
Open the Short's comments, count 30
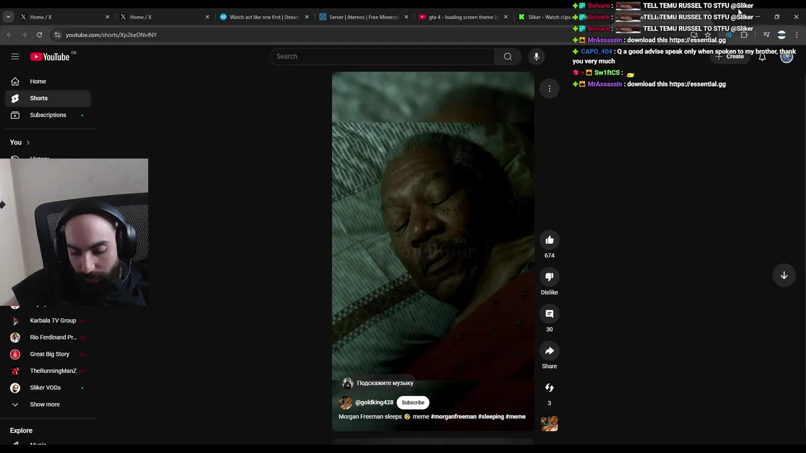pyautogui.click(x=549, y=313)
